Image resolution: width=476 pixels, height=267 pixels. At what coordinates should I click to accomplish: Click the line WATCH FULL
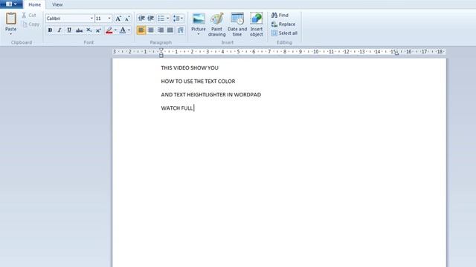177,108
